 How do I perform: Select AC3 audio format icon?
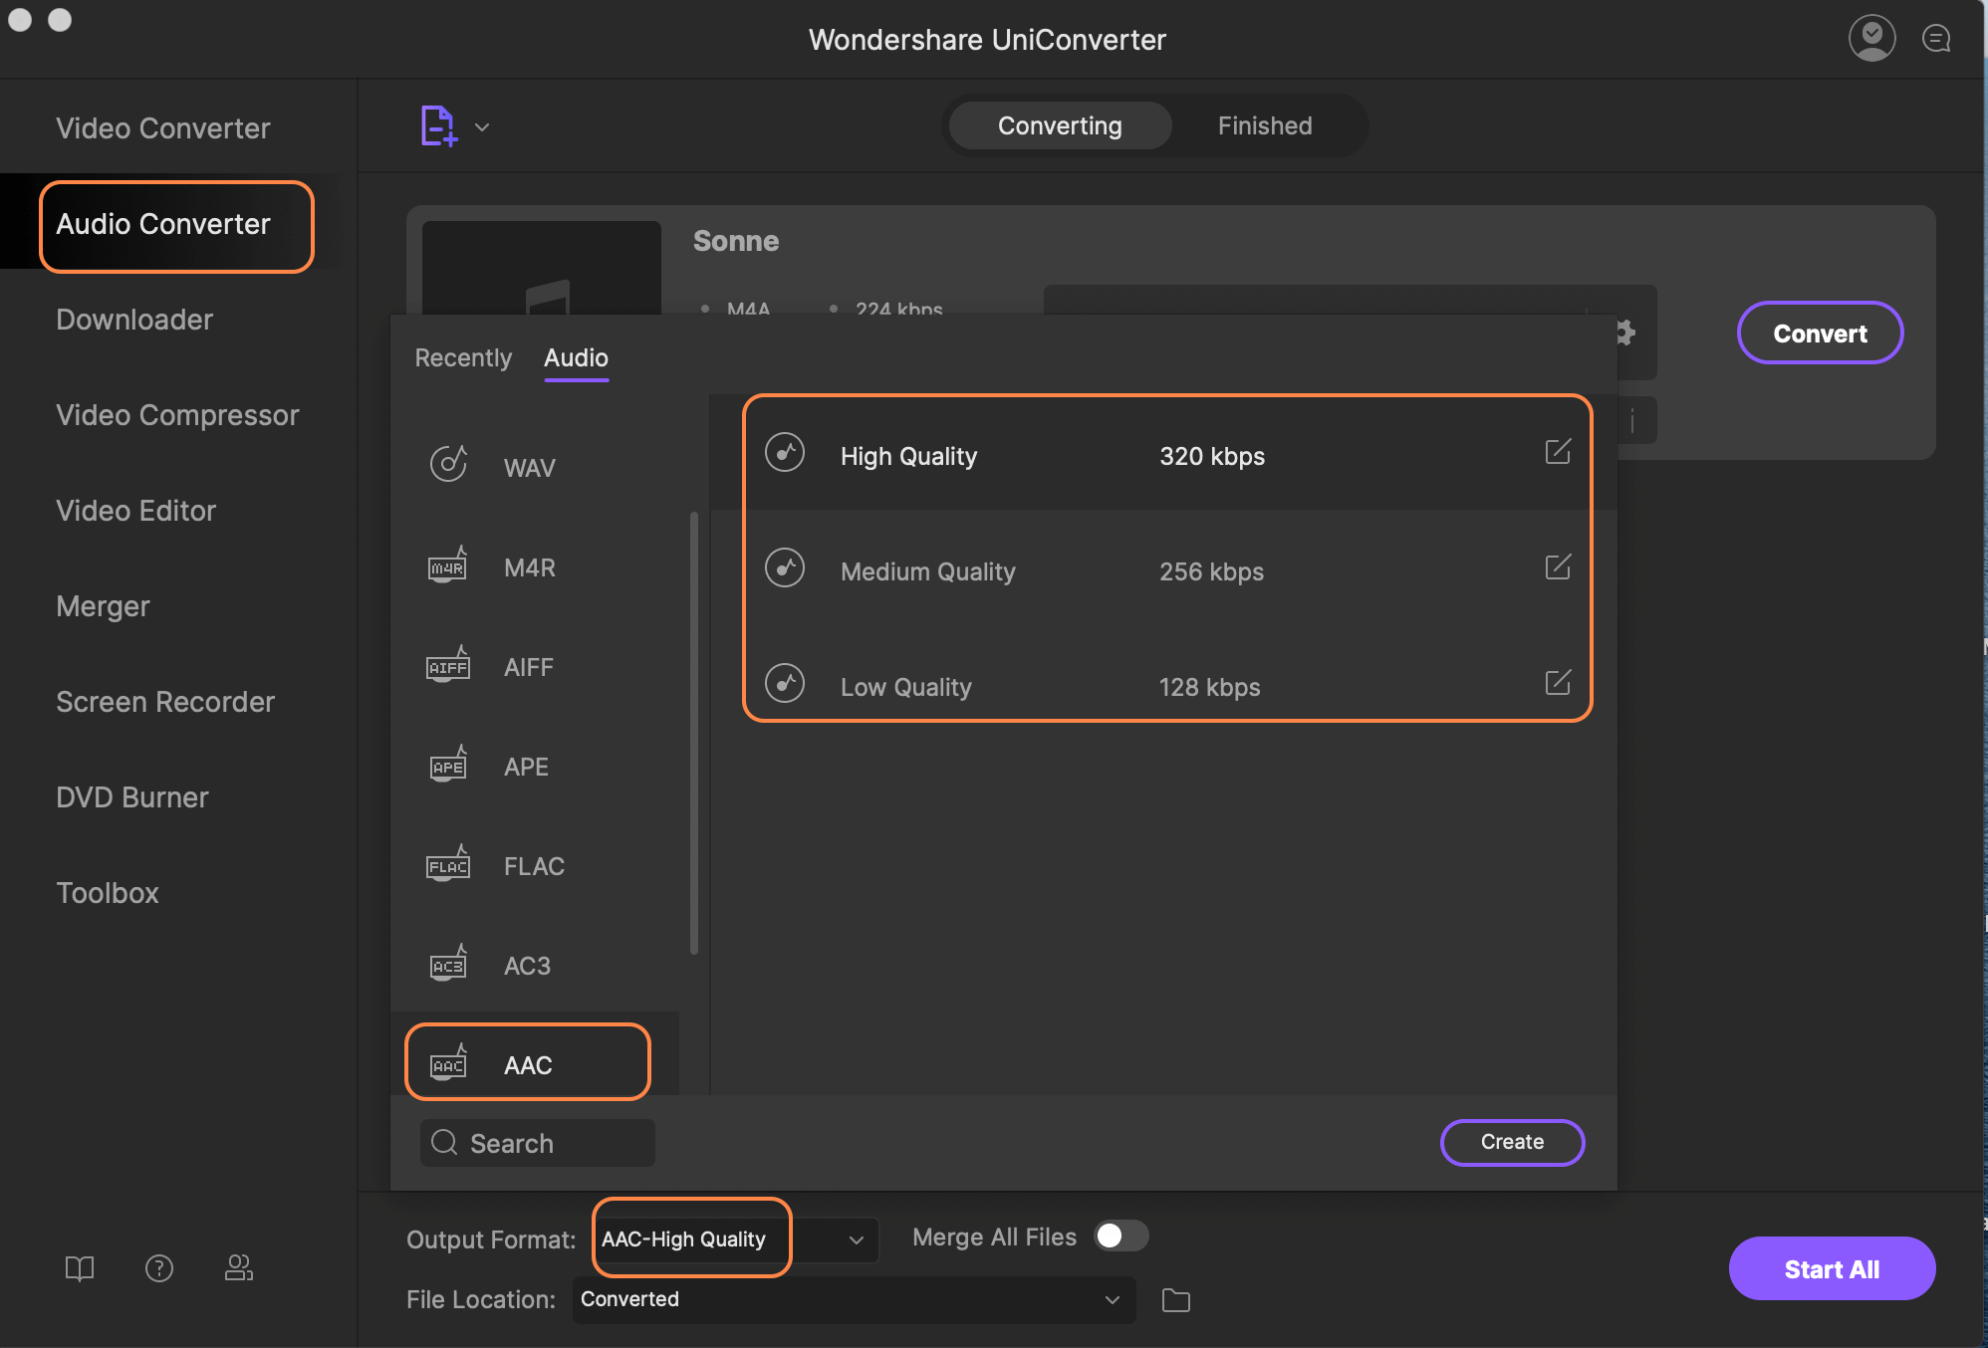click(x=447, y=963)
